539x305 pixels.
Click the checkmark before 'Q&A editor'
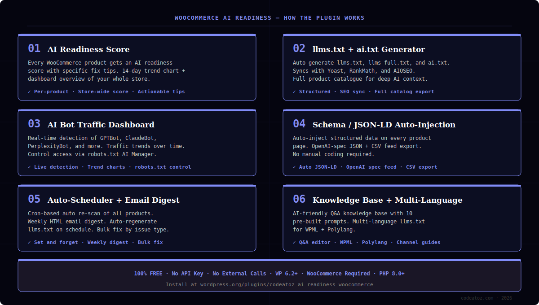pos(295,242)
